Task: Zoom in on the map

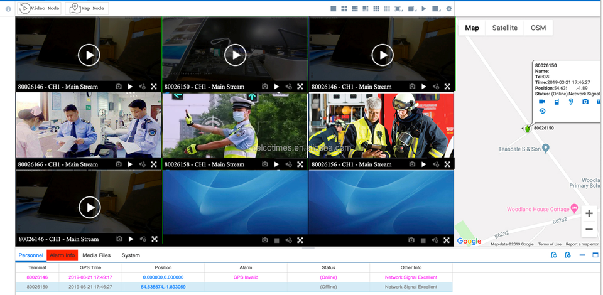Action: [x=589, y=213]
